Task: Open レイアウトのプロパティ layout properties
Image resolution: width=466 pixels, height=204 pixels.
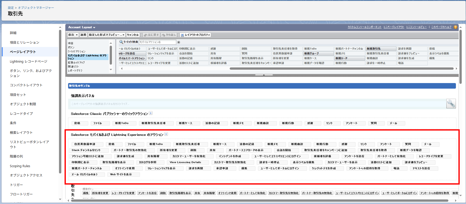Action: tap(195, 35)
